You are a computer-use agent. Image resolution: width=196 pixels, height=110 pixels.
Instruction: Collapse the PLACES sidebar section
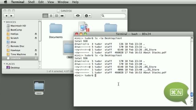pos(4,64)
